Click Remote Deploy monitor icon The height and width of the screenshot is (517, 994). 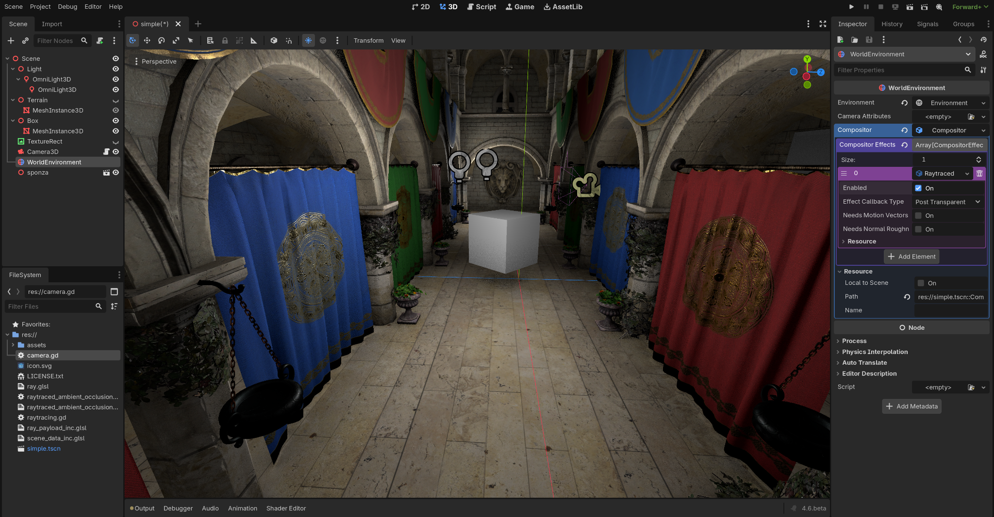(895, 7)
